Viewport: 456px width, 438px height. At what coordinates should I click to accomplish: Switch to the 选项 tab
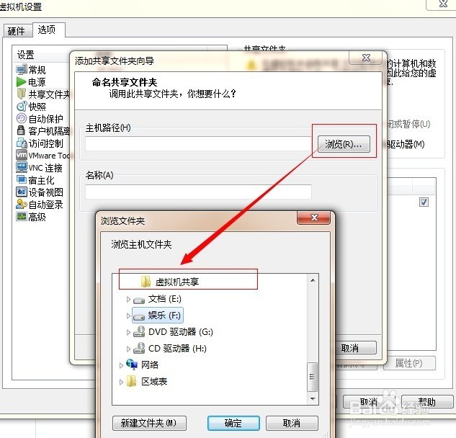(x=48, y=30)
